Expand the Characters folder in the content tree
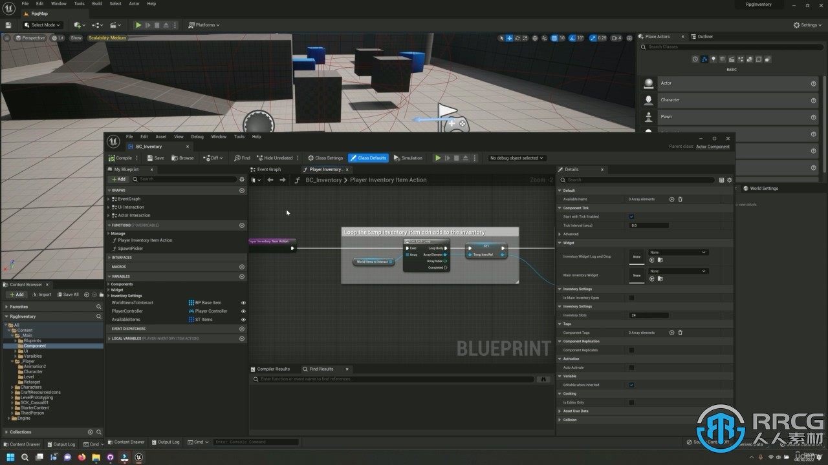The height and width of the screenshot is (465, 828). [x=12, y=387]
